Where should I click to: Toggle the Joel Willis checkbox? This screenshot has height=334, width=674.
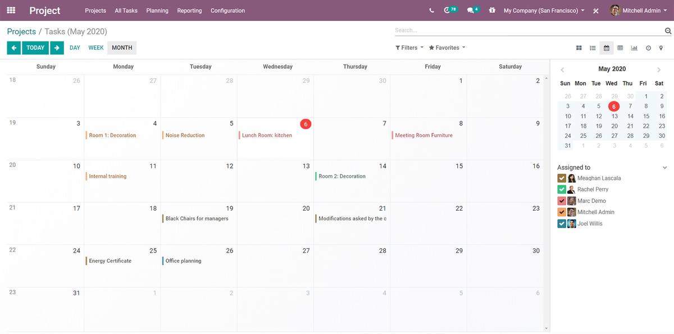click(561, 224)
